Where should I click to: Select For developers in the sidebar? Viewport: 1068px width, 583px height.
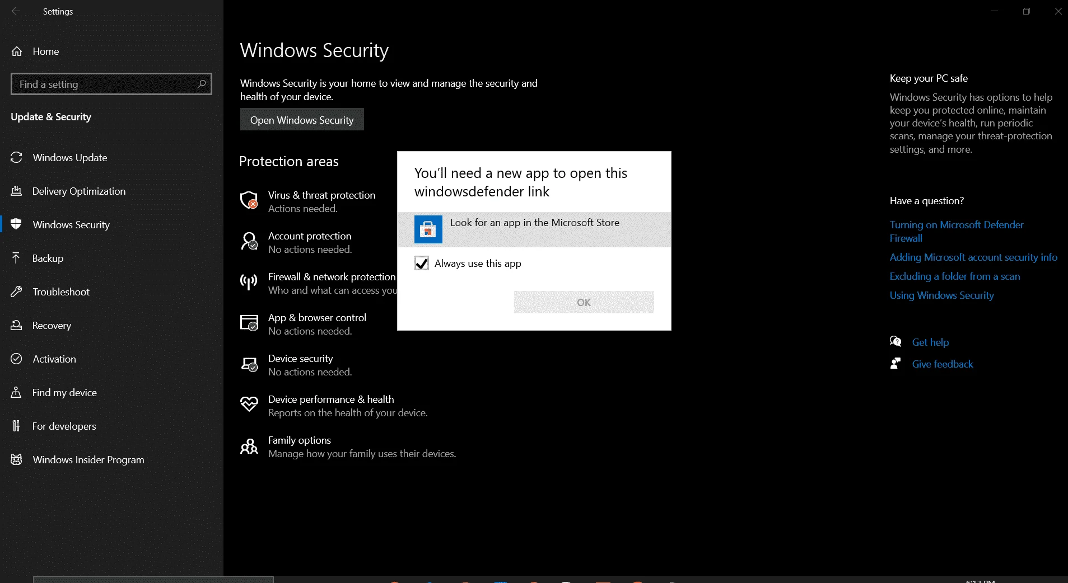[x=112, y=426]
